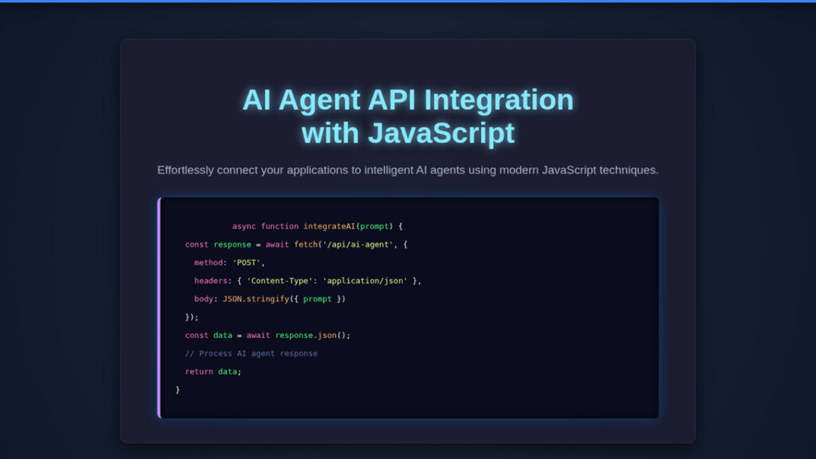Select the await keyword before response.json
Screen dimensions: 816x459
[257, 335]
